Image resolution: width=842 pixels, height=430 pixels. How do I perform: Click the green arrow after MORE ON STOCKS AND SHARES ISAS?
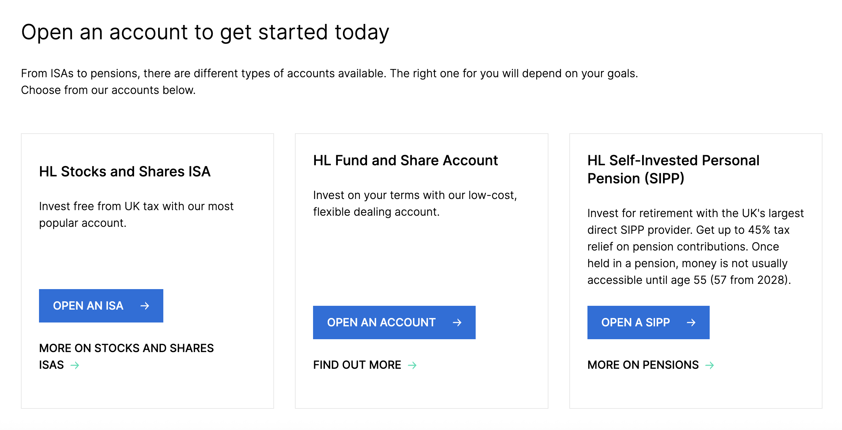tap(75, 365)
